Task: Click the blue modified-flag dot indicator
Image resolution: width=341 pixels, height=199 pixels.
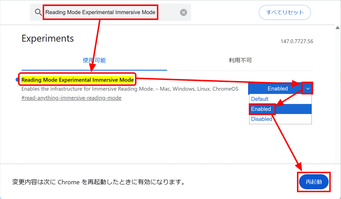Action: pos(17,80)
